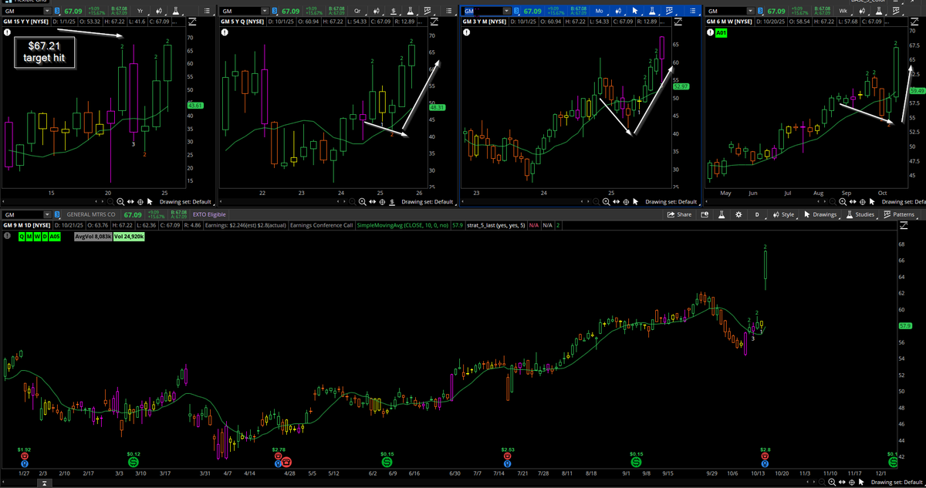Click pan arrows icon under GM quarterly chart
Image resolution: width=926 pixels, height=488 pixels.
[x=372, y=201]
